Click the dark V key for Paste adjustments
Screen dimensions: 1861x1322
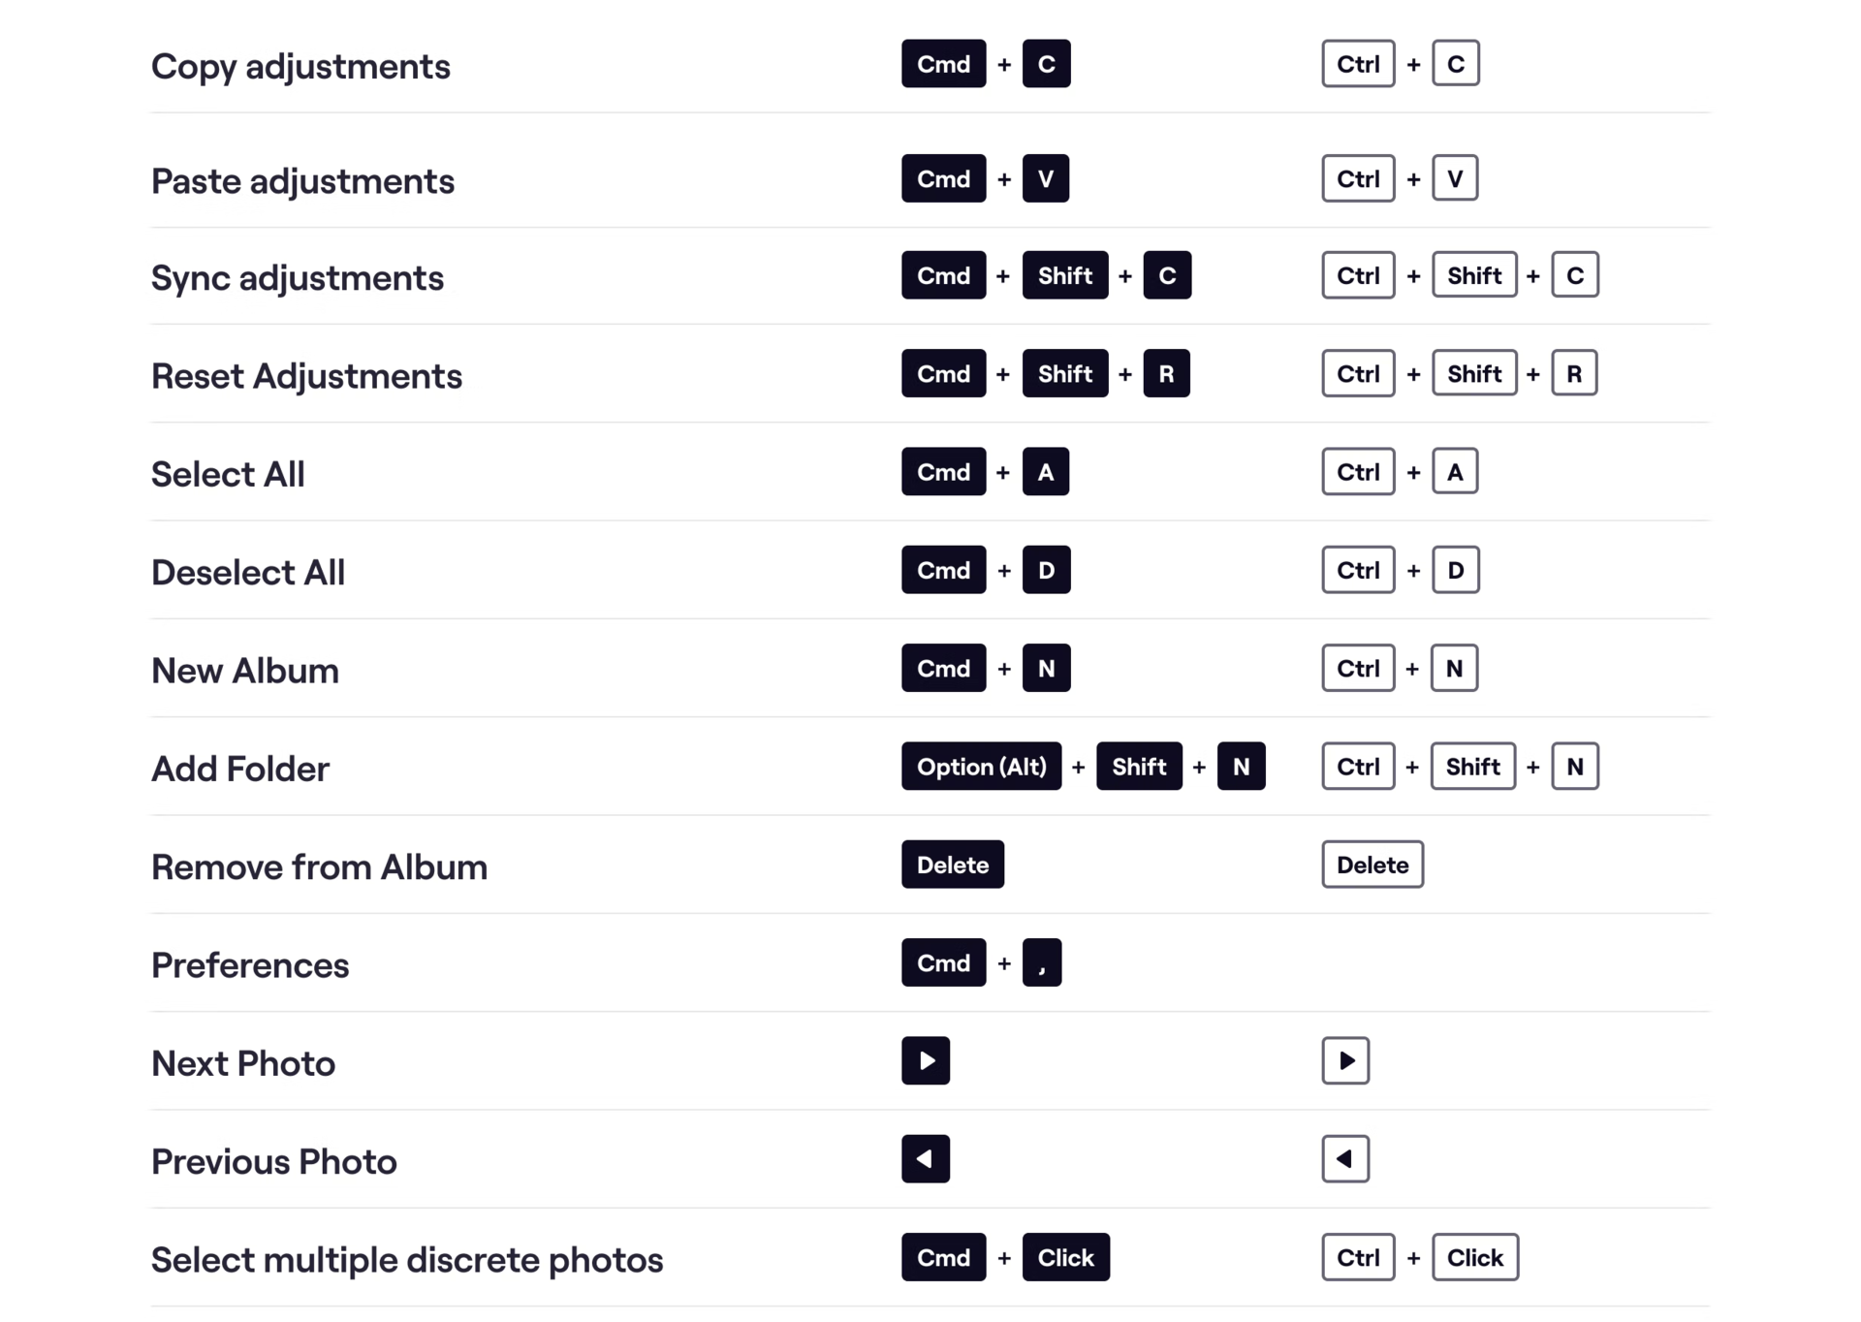pos(1046,178)
